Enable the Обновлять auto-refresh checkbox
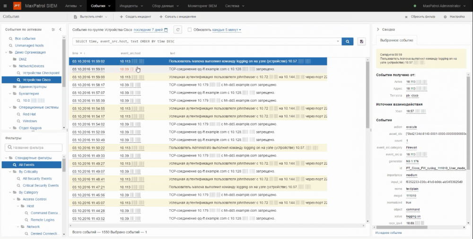This screenshot has width=473, height=239. pyautogui.click(x=190, y=30)
